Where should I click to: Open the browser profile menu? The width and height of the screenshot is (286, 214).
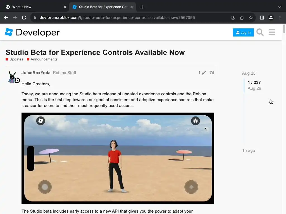[271, 18]
